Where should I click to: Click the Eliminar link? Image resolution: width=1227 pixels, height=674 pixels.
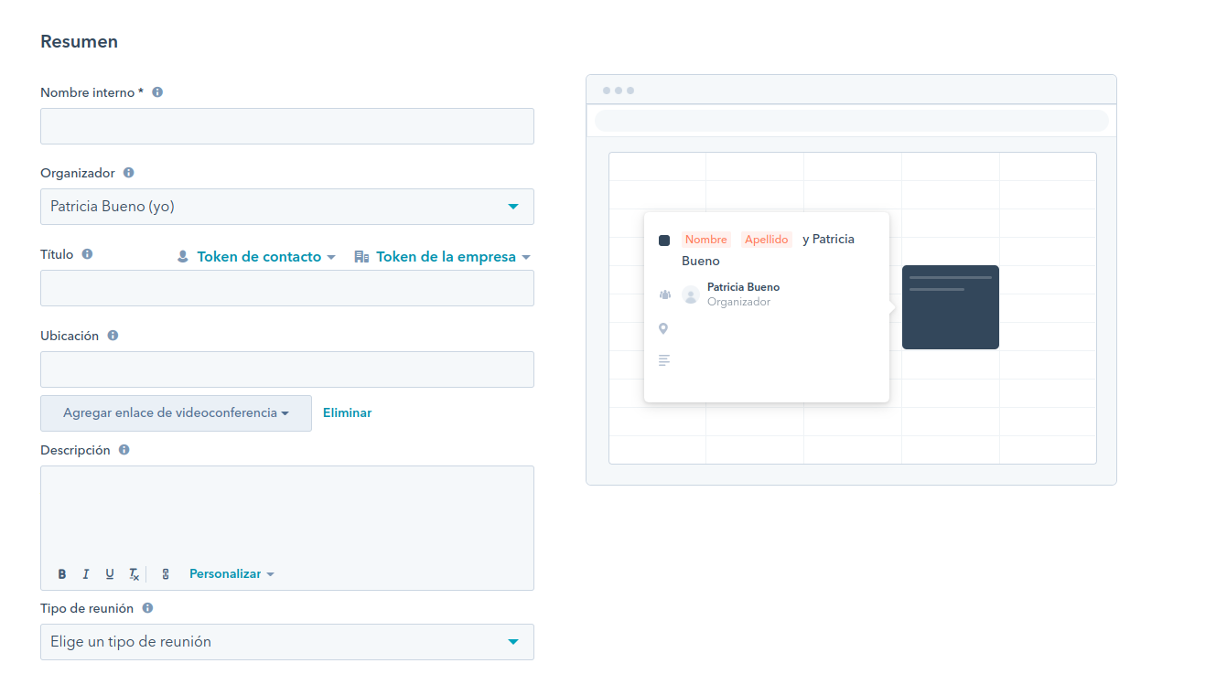(x=348, y=413)
